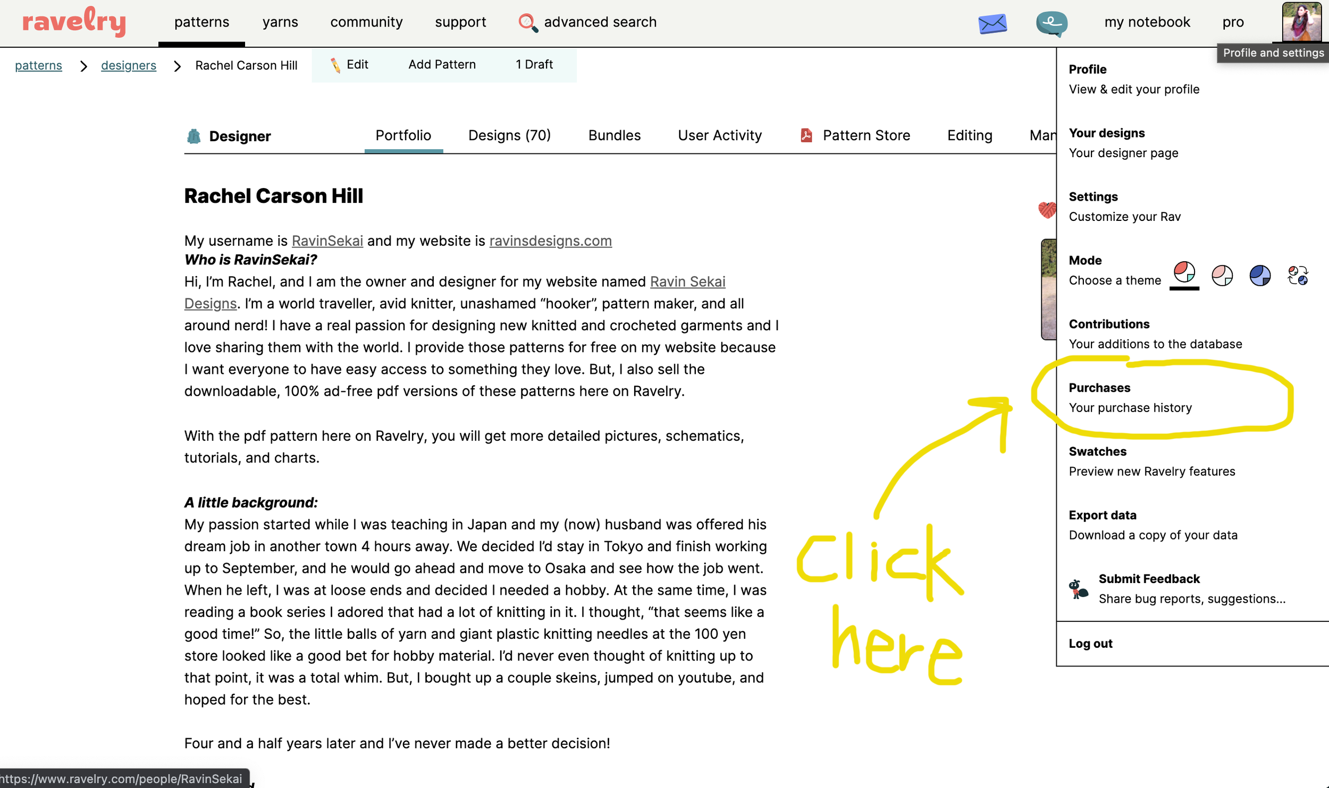
Task: Select the default red theme swatch
Action: [x=1184, y=273]
